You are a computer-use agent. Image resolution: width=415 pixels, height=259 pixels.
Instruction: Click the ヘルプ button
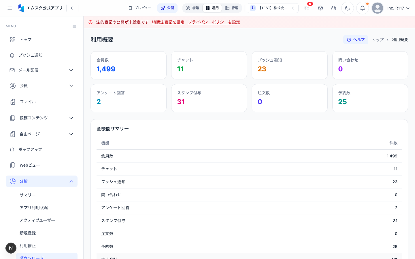pos(356,40)
